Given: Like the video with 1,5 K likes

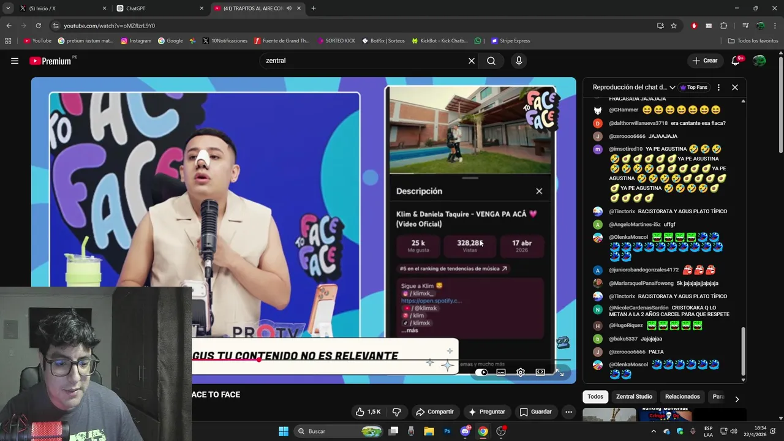Looking at the screenshot, I should (x=368, y=412).
